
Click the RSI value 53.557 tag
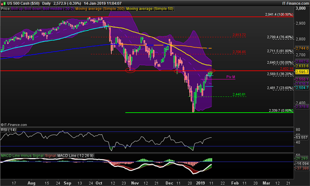pos(302,138)
